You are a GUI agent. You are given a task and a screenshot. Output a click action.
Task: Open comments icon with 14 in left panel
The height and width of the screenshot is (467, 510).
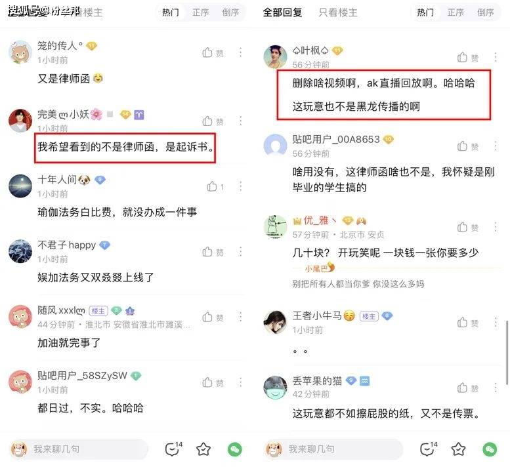[x=174, y=449]
